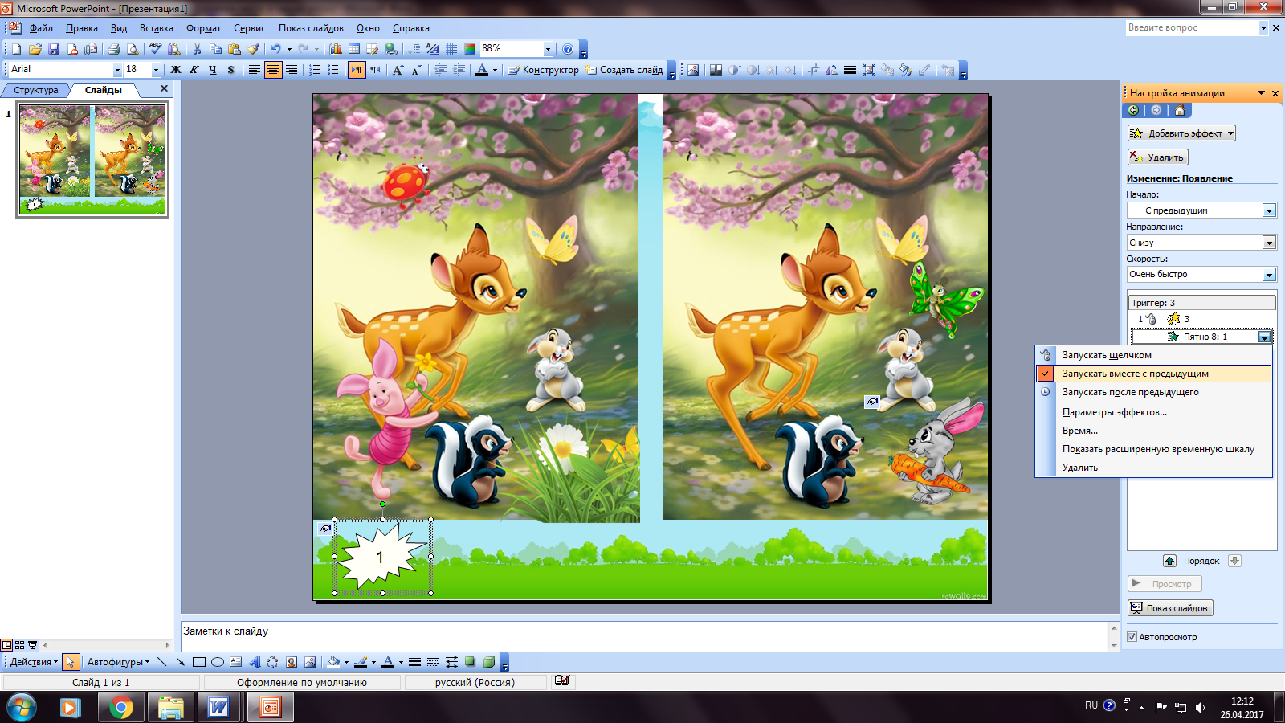The height and width of the screenshot is (723, 1285).
Task: Expand the Скорость dropdown
Action: point(1201,275)
